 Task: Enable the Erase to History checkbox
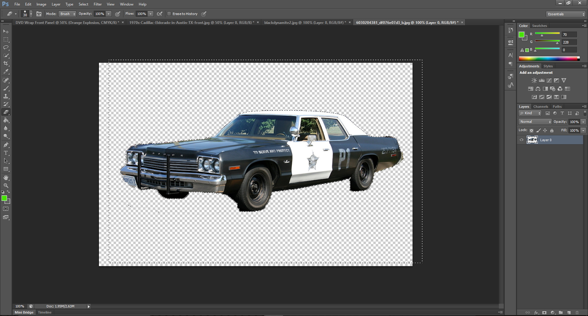pyautogui.click(x=169, y=14)
